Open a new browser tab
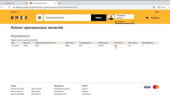The height and width of the screenshot is (95, 170). pos(59,3)
